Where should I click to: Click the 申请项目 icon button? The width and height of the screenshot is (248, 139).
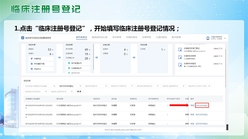(x=31, y=59)
